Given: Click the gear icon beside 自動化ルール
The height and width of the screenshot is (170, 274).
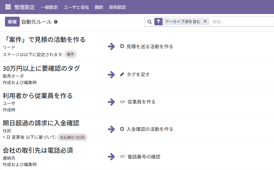Looking at the screenshot, I should 56,22.
